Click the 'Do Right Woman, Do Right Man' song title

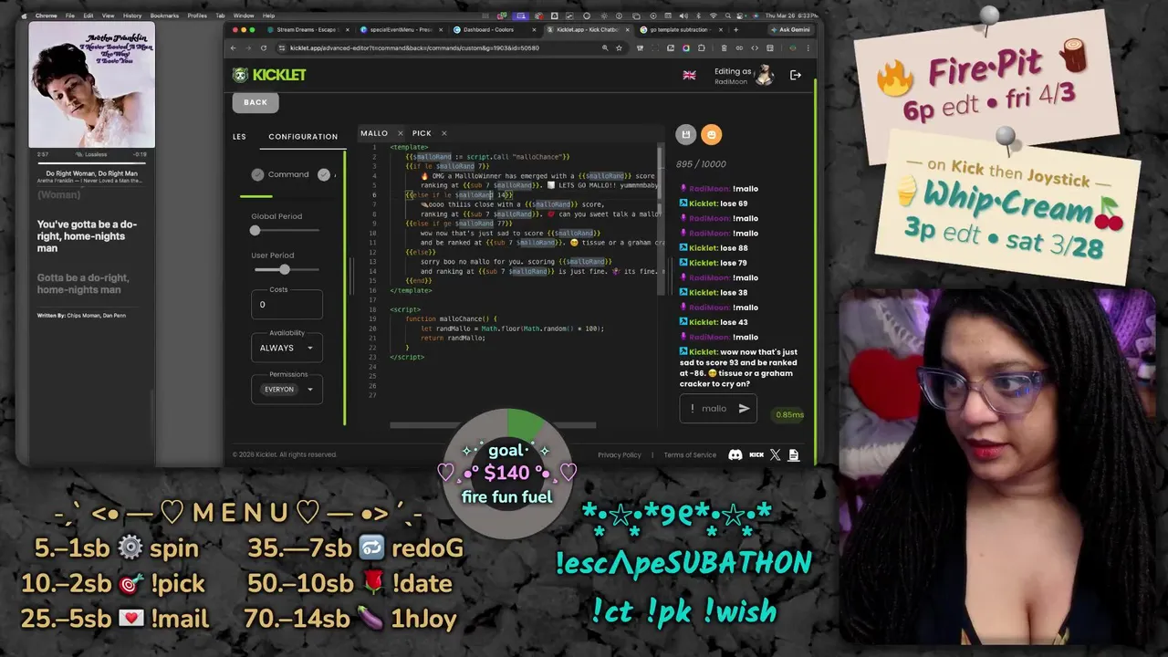pyautogui.click(x=91, y=173)
